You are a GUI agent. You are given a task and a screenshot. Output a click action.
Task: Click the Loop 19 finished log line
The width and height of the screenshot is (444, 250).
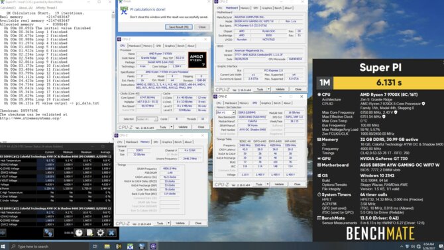36,99
